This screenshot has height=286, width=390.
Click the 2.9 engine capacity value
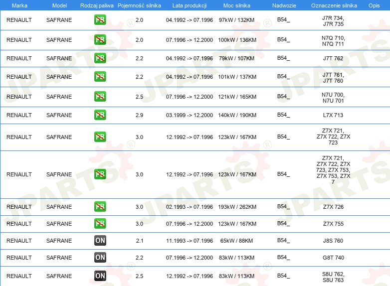(139, 115)
